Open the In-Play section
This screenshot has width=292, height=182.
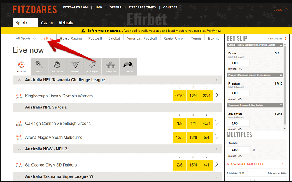coord(47,38)
